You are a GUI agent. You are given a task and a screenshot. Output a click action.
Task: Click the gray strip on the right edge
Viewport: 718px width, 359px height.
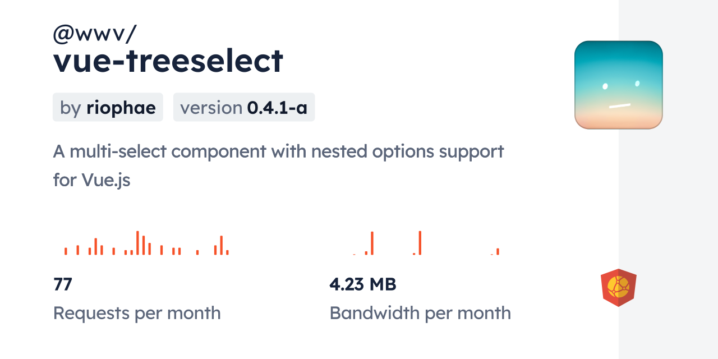pyautogui.click(x=668, y=179)
